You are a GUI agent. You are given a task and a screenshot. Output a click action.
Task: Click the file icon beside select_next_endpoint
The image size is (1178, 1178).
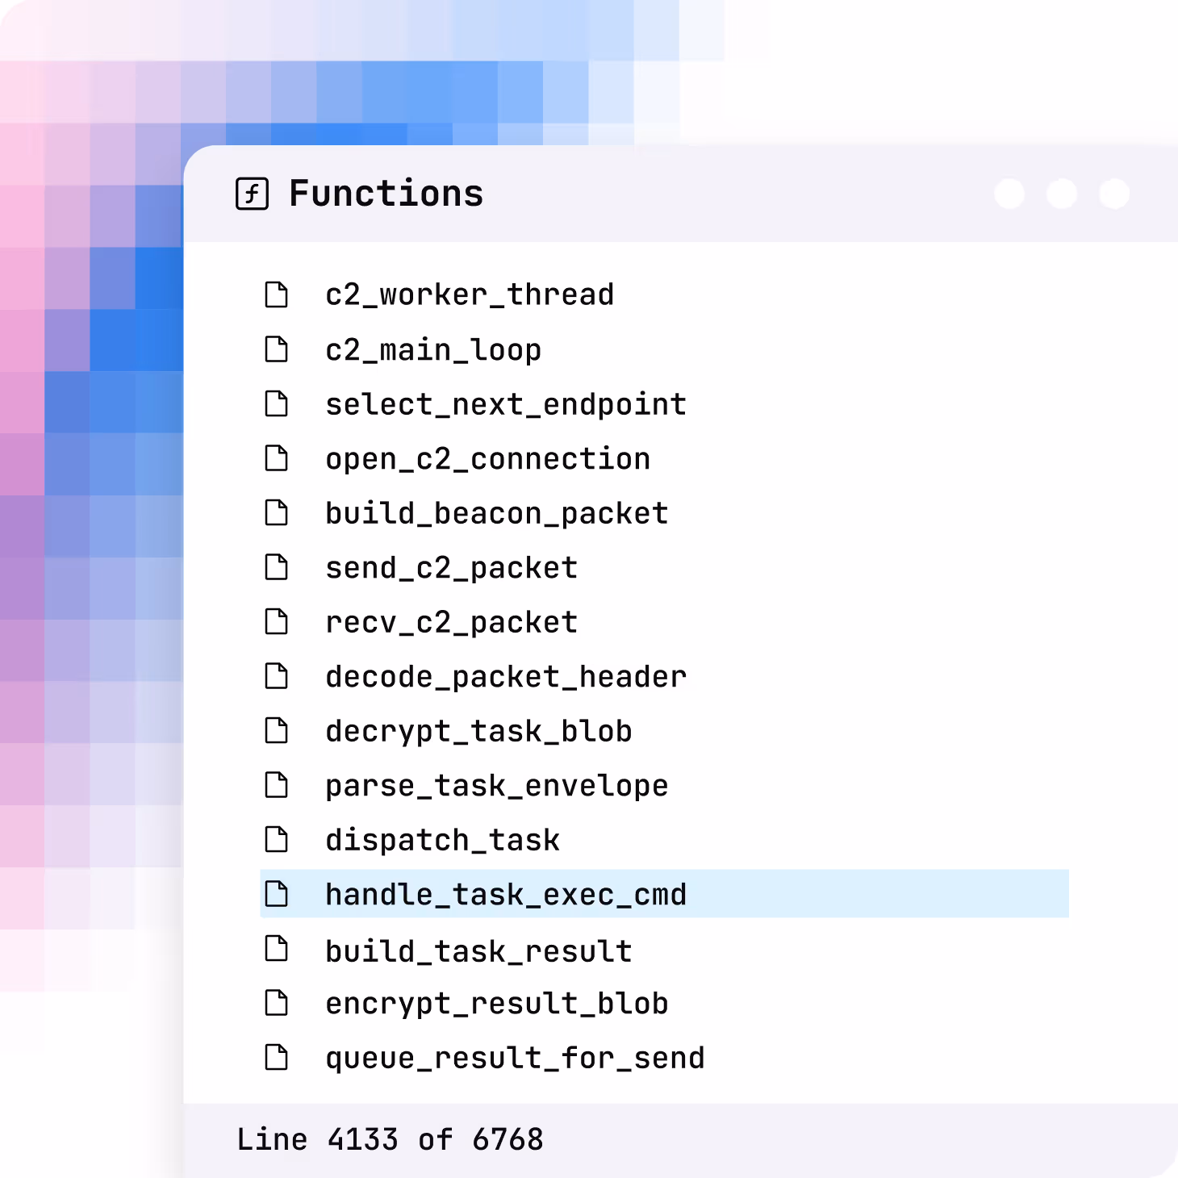[277, 404]
